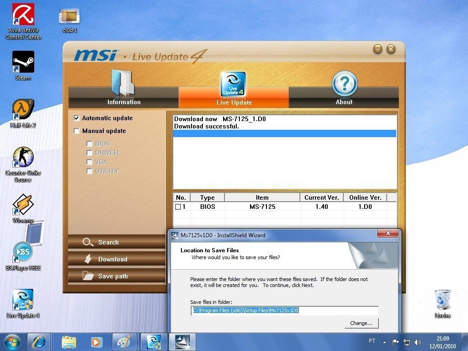Screen dimensions: 468x351
Task: Enable the Manual update checkbox
Action: pos(77,131)
